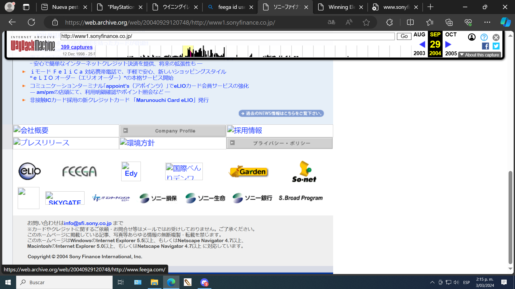The height and width of the screenshot is (289, 515).
Task: Share capture on Twitter
Action: [496, 46]
